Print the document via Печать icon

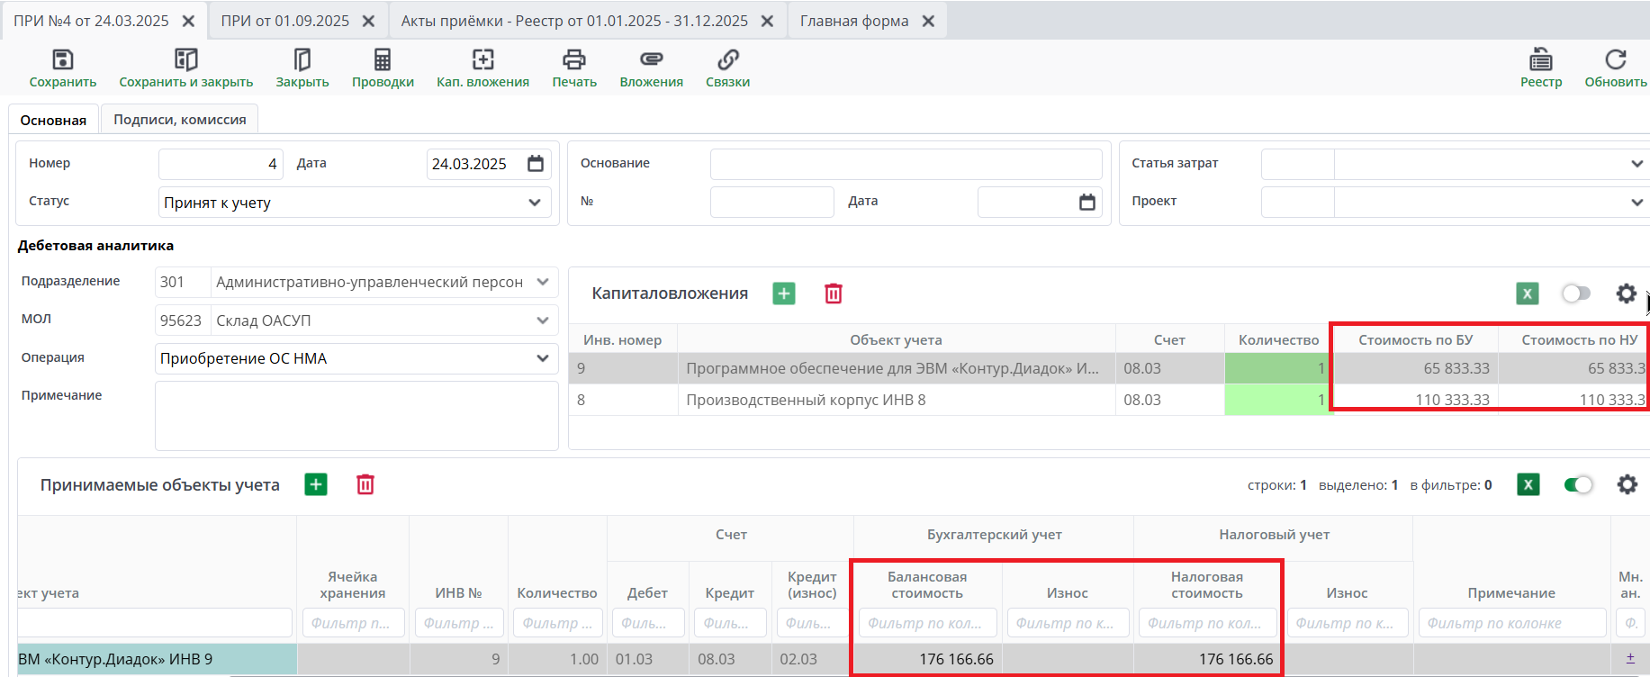point(573,60)
